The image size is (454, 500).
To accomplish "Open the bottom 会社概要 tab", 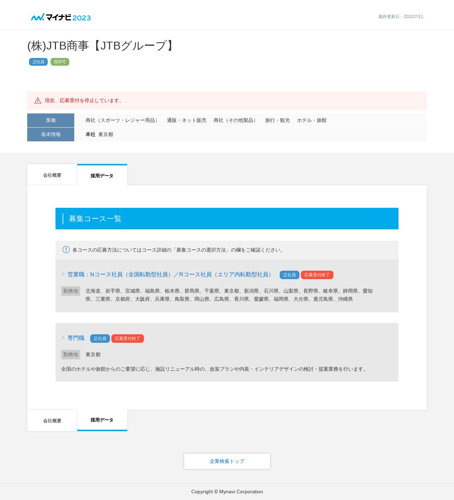I will click(52, 420).
